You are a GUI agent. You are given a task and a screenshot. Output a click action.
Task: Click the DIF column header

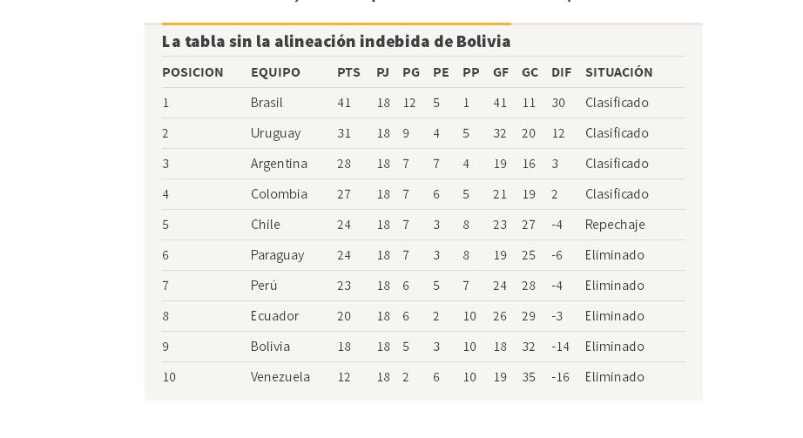(x=561, y=72)
